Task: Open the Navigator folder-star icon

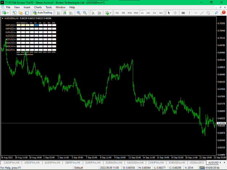Action: 21,13
